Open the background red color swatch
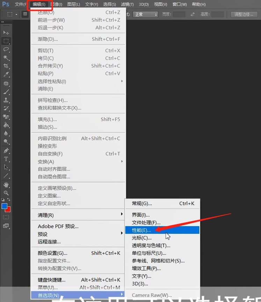The height and width of the screenshot is (302, 261). [8, 210]
